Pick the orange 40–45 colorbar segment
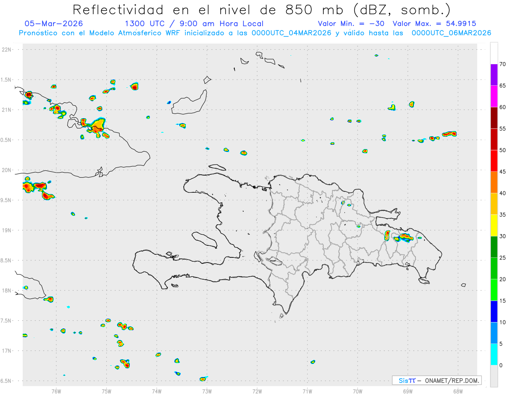 [494, 182]
